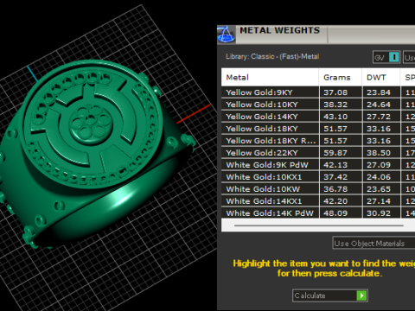Image resolution: width=415 pixels, height=311 pixels.
Task: Sort by the Grams column header
Action: coord(341,77)
